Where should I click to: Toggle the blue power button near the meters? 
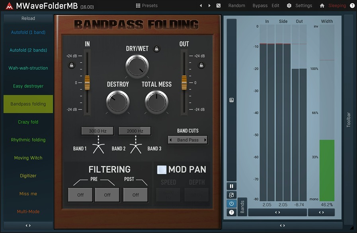click(231, 203)
